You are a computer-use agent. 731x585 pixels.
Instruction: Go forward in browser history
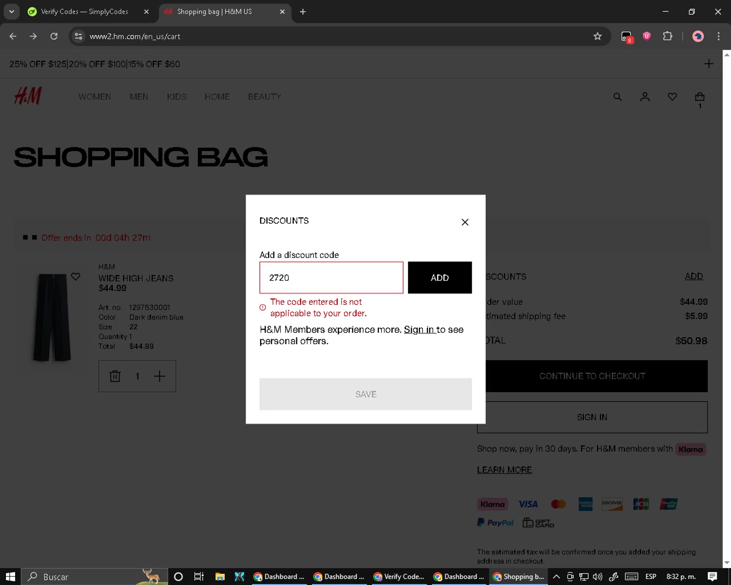[x=33, y=36]
